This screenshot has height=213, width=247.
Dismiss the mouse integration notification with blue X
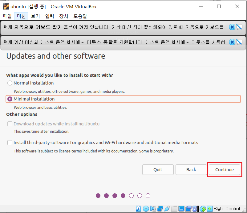pyautogui.click(x=232, y=42)
